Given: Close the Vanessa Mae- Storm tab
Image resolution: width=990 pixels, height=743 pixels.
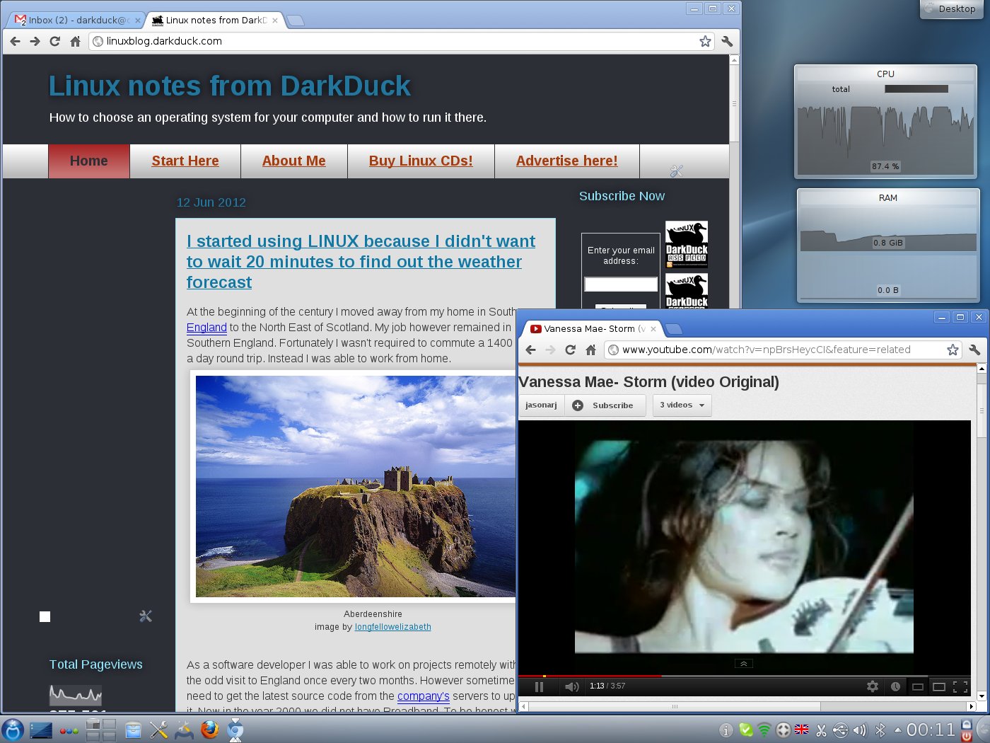Looking at the screenshot, I should coord(653,329).
